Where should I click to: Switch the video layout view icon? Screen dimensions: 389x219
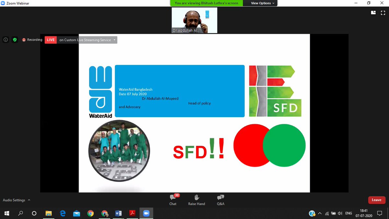pos(373,13)
